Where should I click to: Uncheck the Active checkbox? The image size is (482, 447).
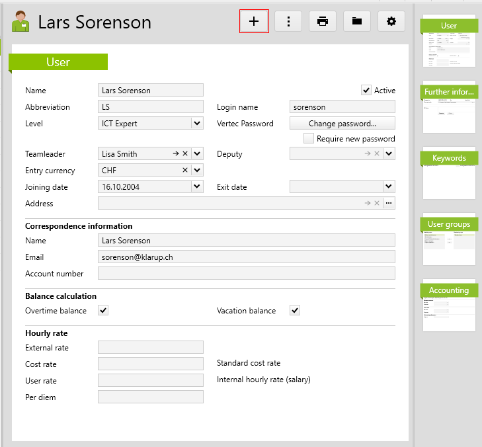(366, 90)
